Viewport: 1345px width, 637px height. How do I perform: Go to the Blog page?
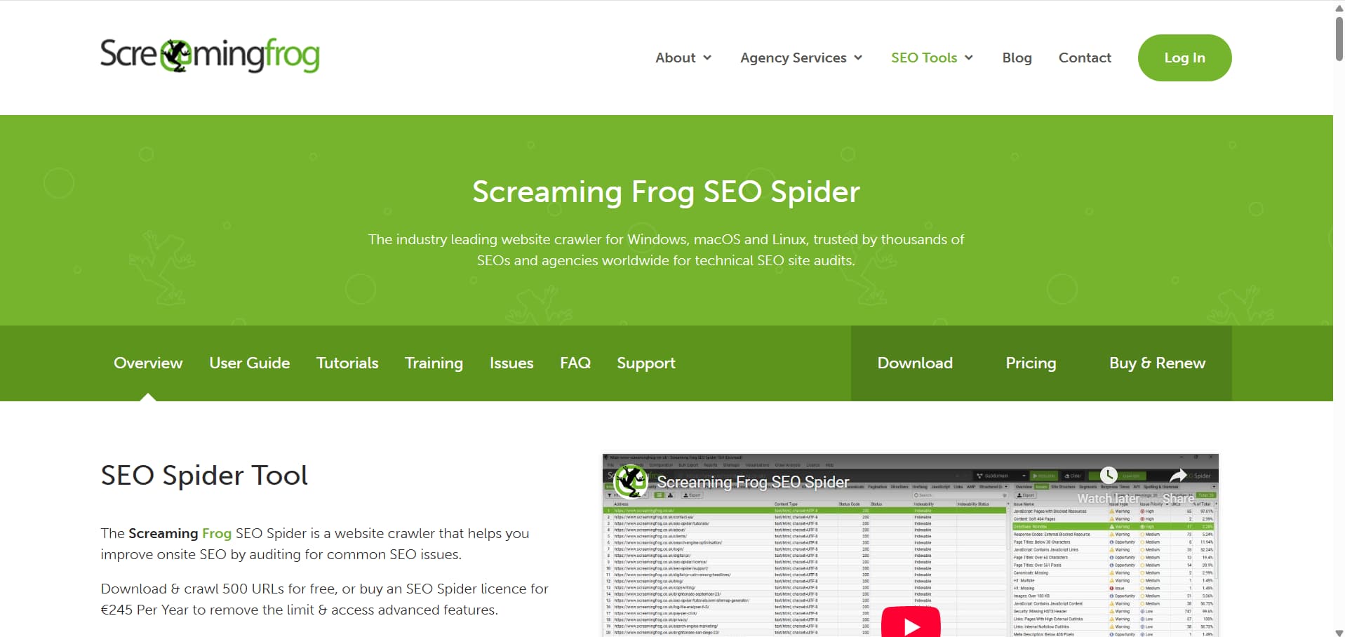coord(1017,58)
